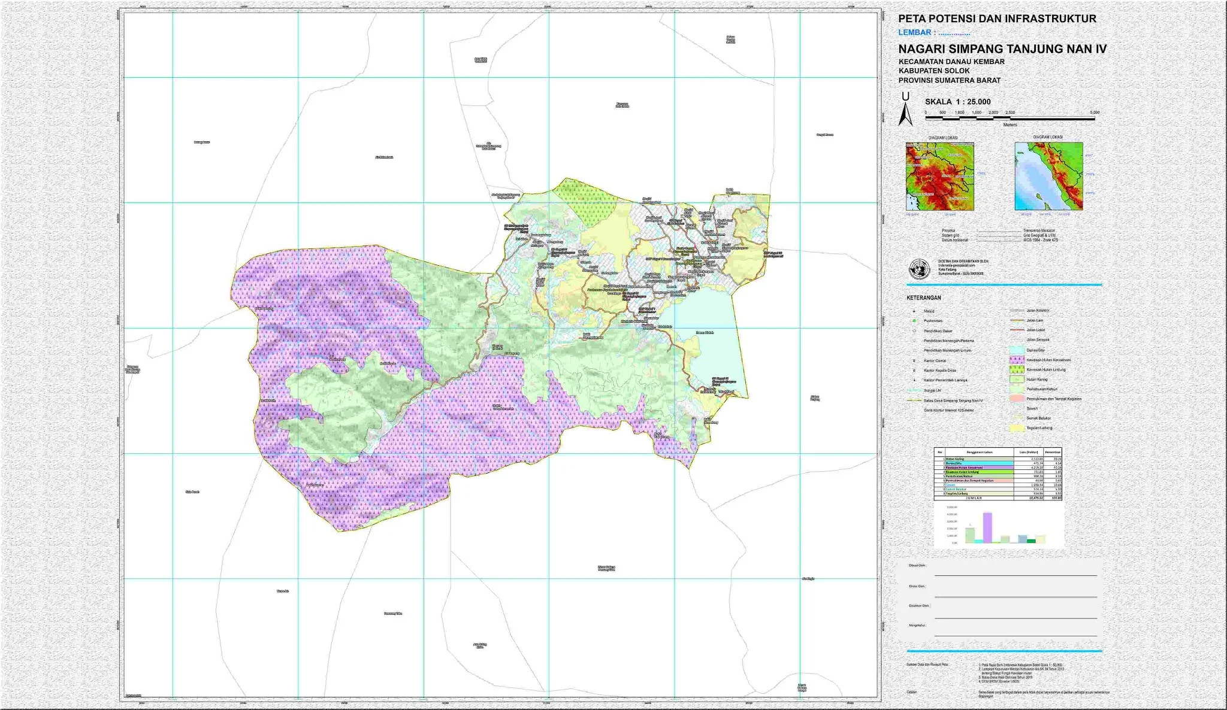Click the Masjid legend symbol
Screen dimensions: 1227x710
point(914,311)
